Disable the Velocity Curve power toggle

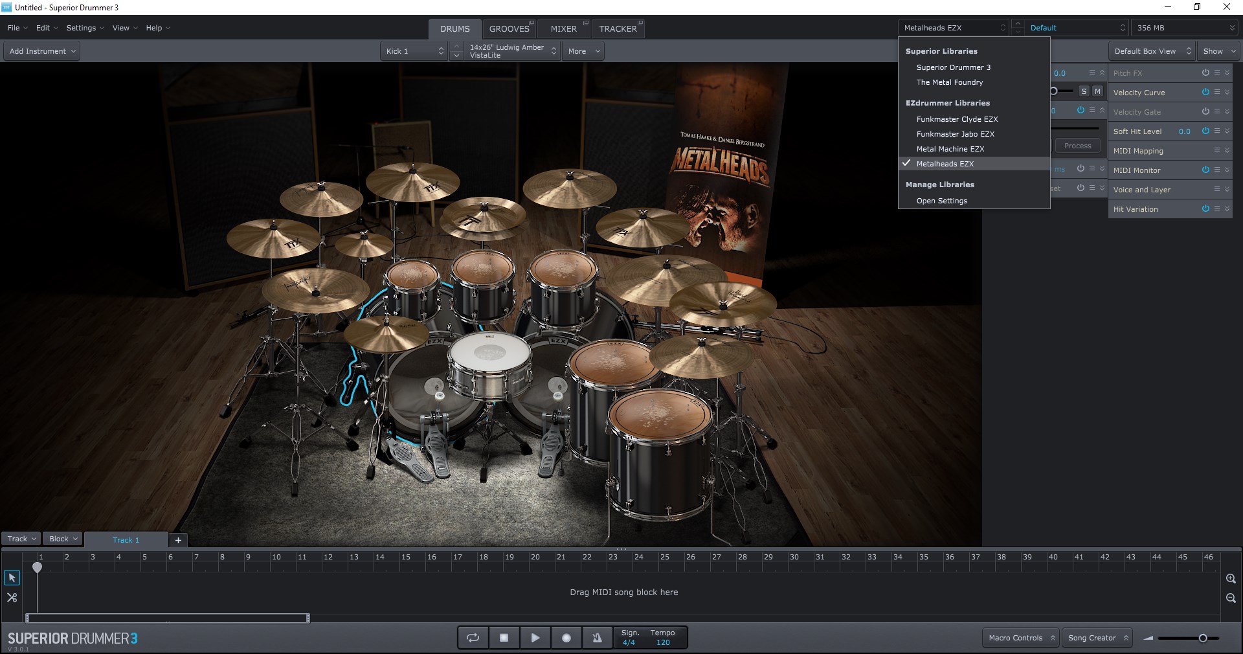1205,92
